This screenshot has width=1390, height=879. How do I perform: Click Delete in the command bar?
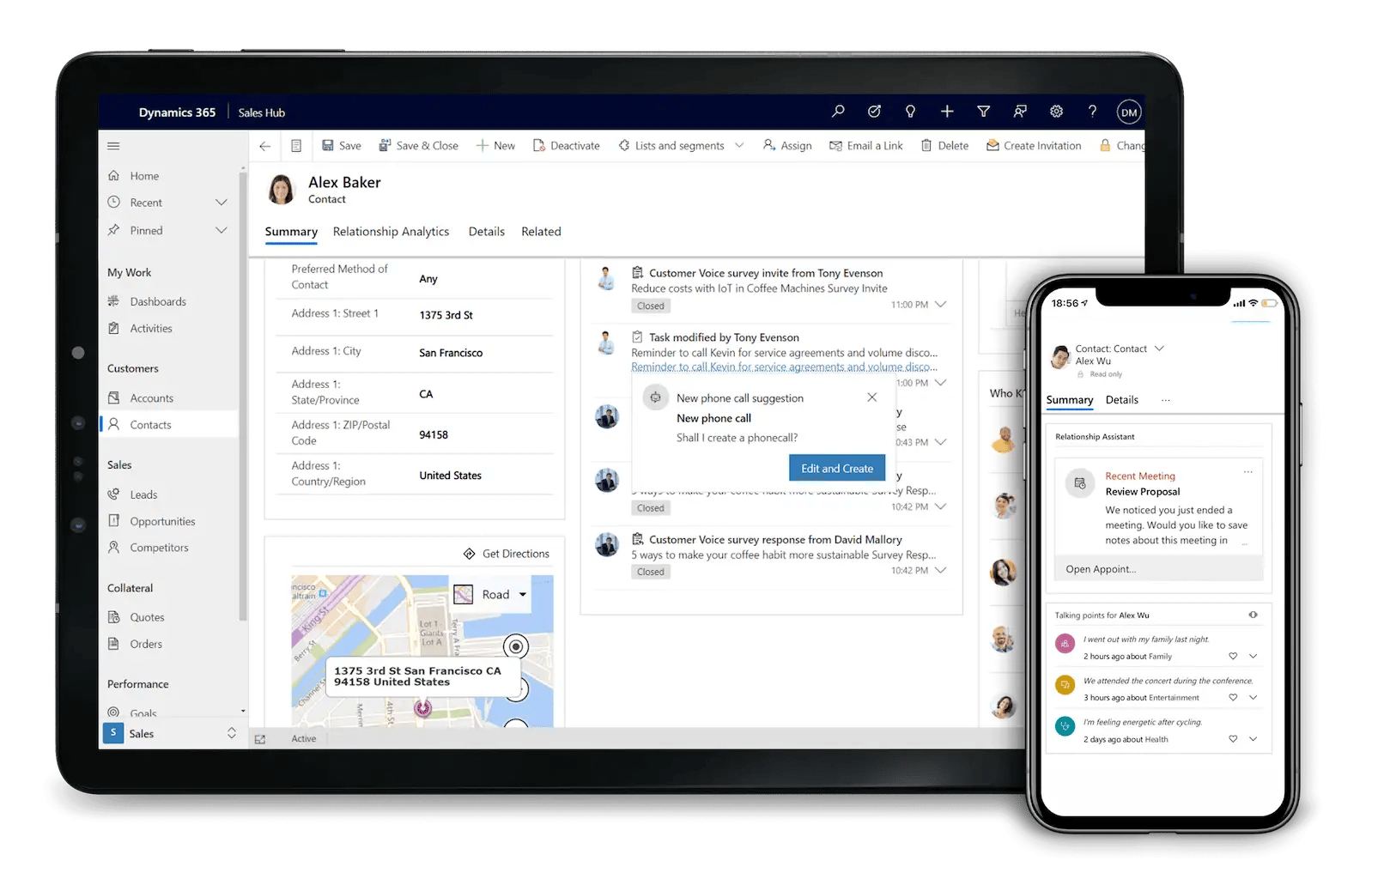click(944, 146)
